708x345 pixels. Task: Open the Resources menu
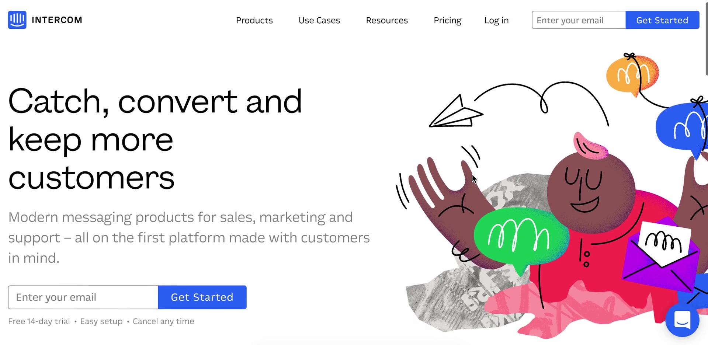(x=387, y=20)
